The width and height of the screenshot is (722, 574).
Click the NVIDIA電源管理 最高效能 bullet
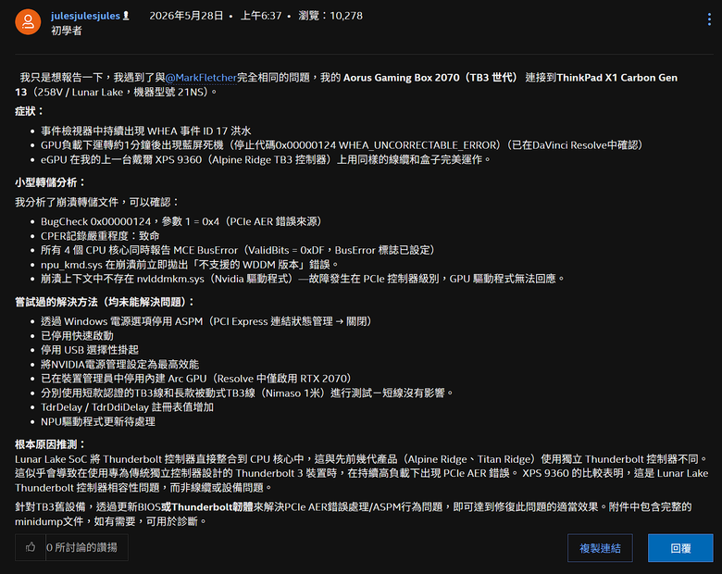tap(119, 364)
